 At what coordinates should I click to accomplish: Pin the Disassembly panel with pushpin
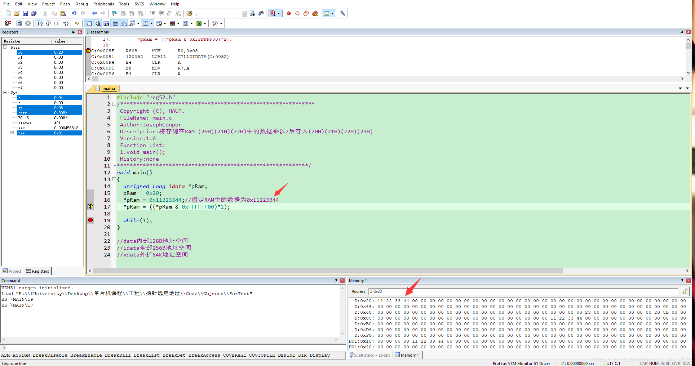(682, 32)
